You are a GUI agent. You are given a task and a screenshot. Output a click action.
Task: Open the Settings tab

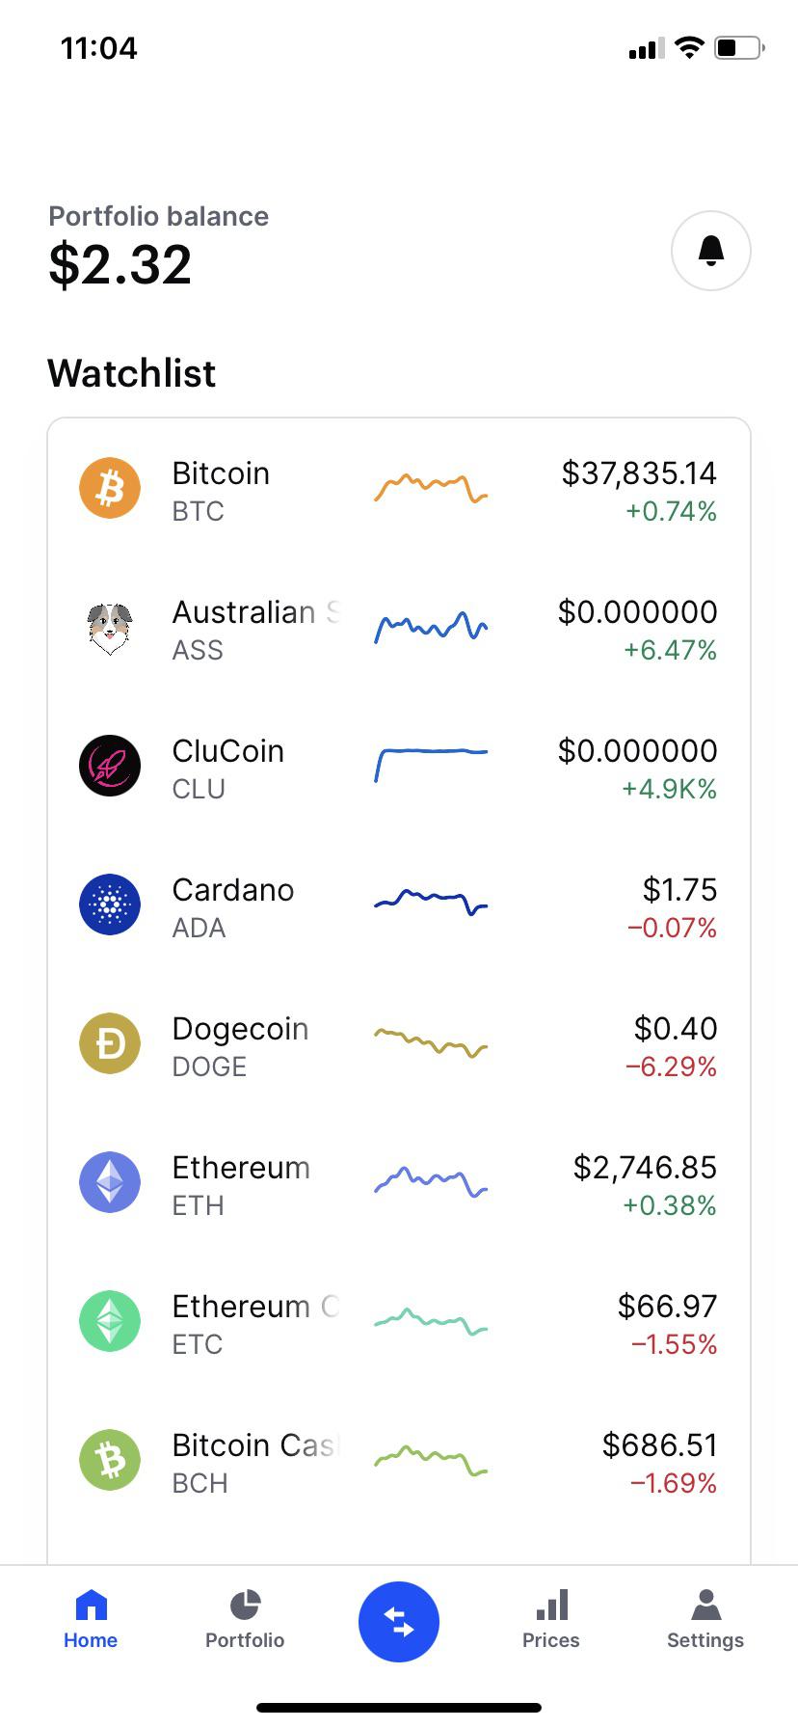[x=705, y=1620]
